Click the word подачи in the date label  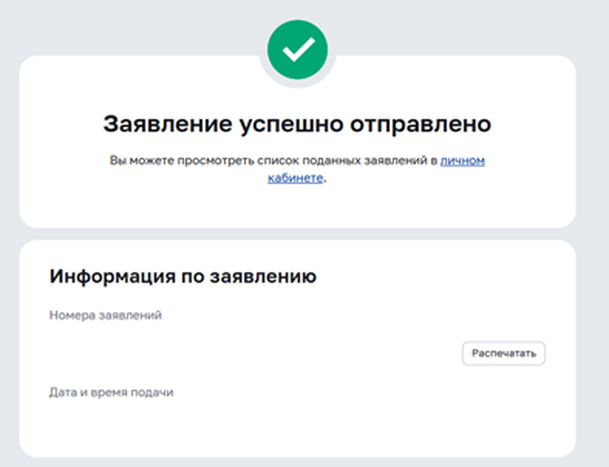(156, 393)
